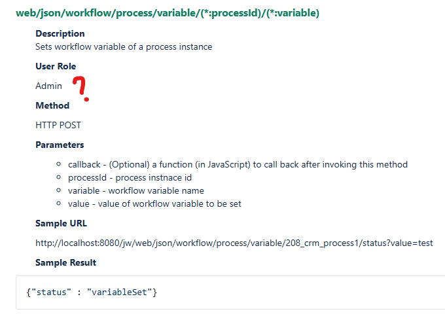445x318 pixels.
Task: Click the Sample URL label
Action: 61,223
